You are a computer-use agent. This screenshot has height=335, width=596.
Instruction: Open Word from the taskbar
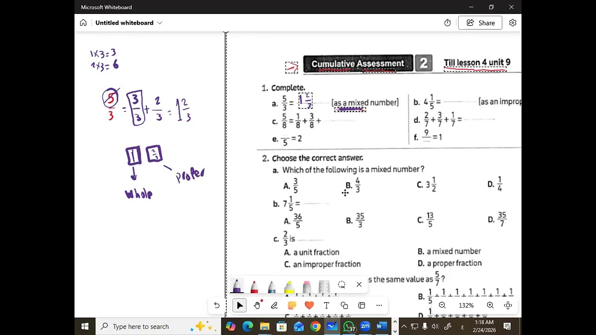click(x=382, y=327)
